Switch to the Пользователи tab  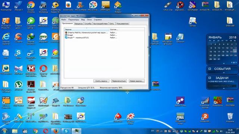122,24
